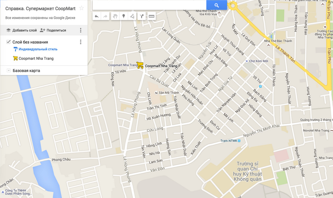Uncheck the Слой без названия layer checkbox
Viewport: 333px width, 198px height.
click(x=8, y=42)
